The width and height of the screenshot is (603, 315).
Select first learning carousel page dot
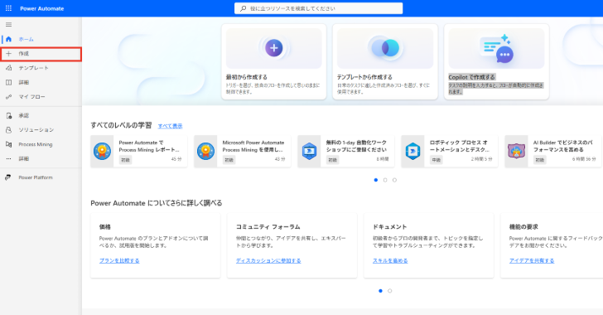tap(376, 180)
